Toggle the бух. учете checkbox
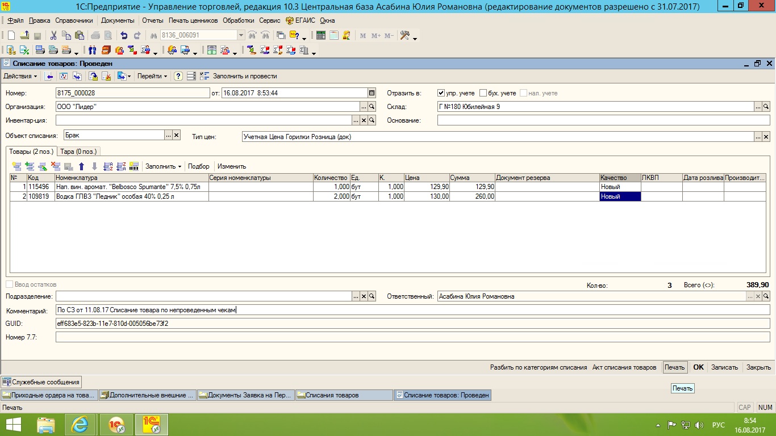 click(483, 93)
